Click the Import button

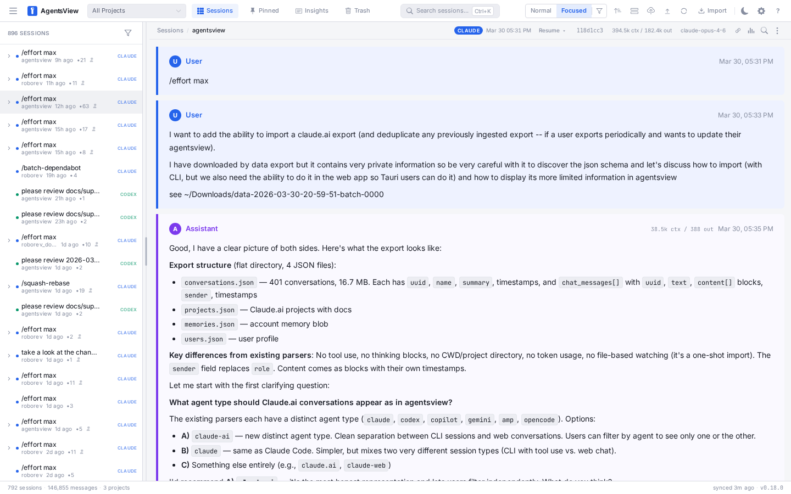click(712, 10)
